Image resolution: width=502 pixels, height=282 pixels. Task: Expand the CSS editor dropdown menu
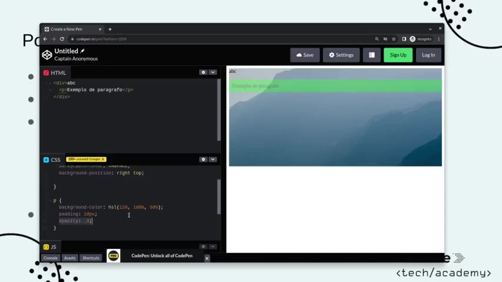213,159
